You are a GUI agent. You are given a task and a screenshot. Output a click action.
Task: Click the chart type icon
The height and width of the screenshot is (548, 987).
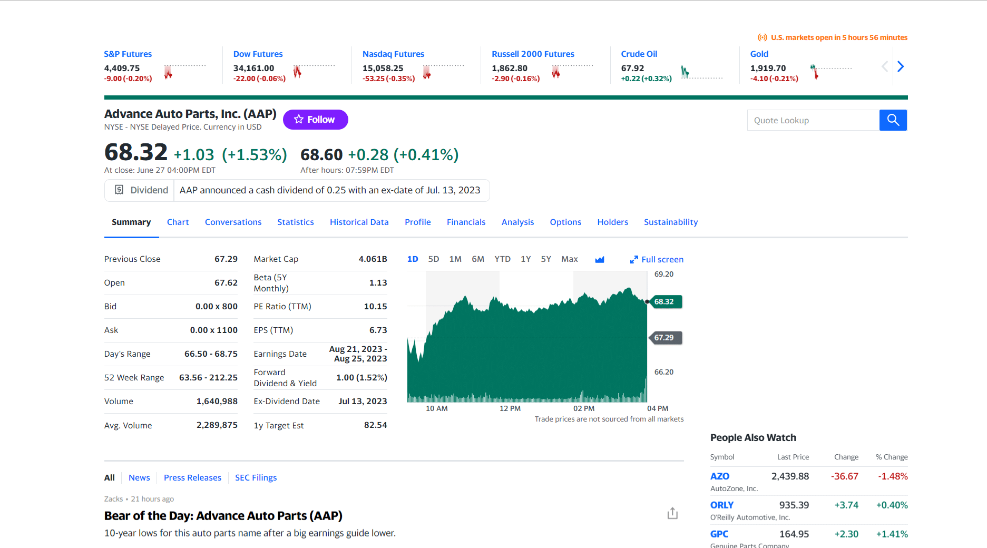click(599, 259)
